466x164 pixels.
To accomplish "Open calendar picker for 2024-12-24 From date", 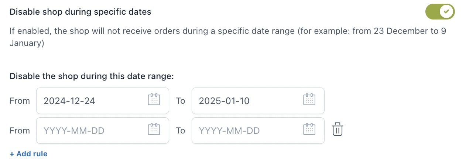I will tap(154, 100).
